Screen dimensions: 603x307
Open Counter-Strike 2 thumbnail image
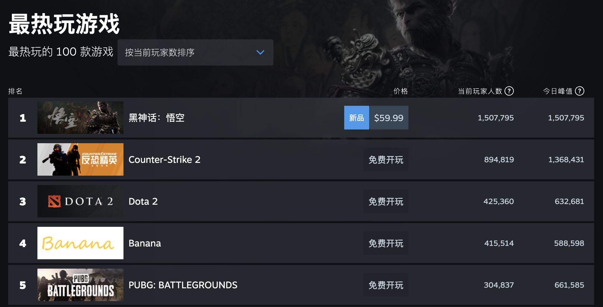pos(80,159)
